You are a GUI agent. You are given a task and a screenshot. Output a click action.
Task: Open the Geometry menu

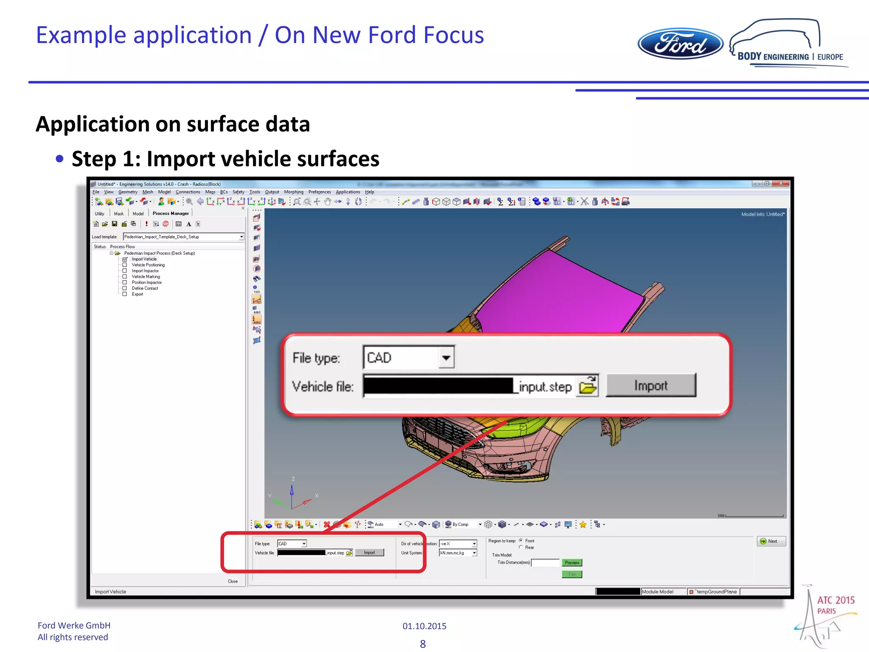[x=128, y=192]
